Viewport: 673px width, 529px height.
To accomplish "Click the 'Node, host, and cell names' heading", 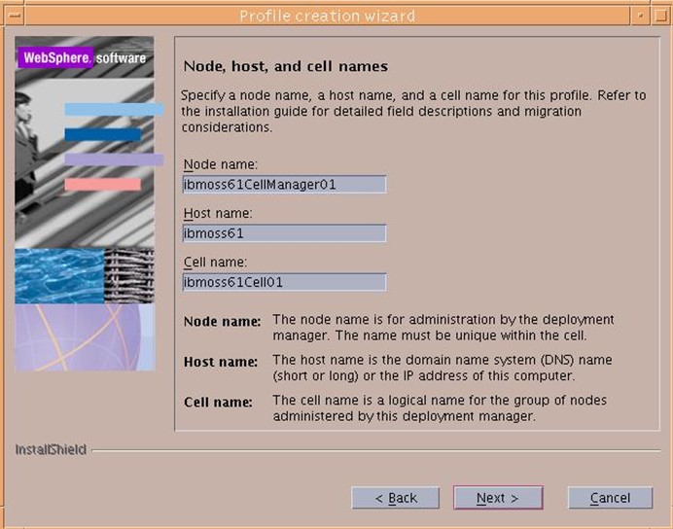I will tap(285, 66).
